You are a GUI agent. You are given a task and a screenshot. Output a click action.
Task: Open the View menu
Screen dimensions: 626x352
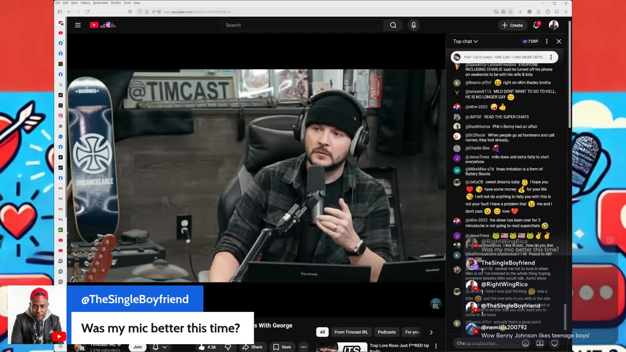(74, 3)
